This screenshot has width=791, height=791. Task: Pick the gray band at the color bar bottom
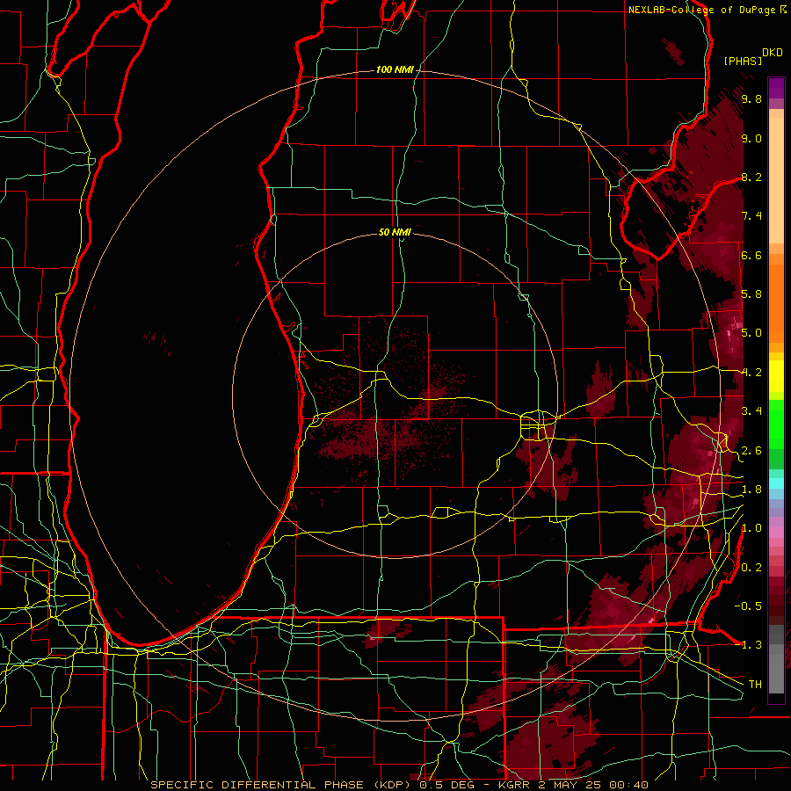(776, 659)
